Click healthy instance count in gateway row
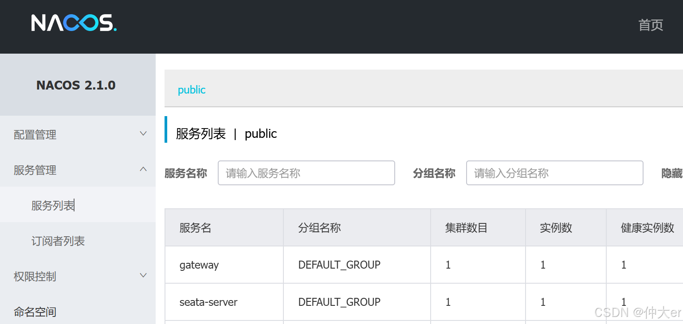 tap(624, 265)
